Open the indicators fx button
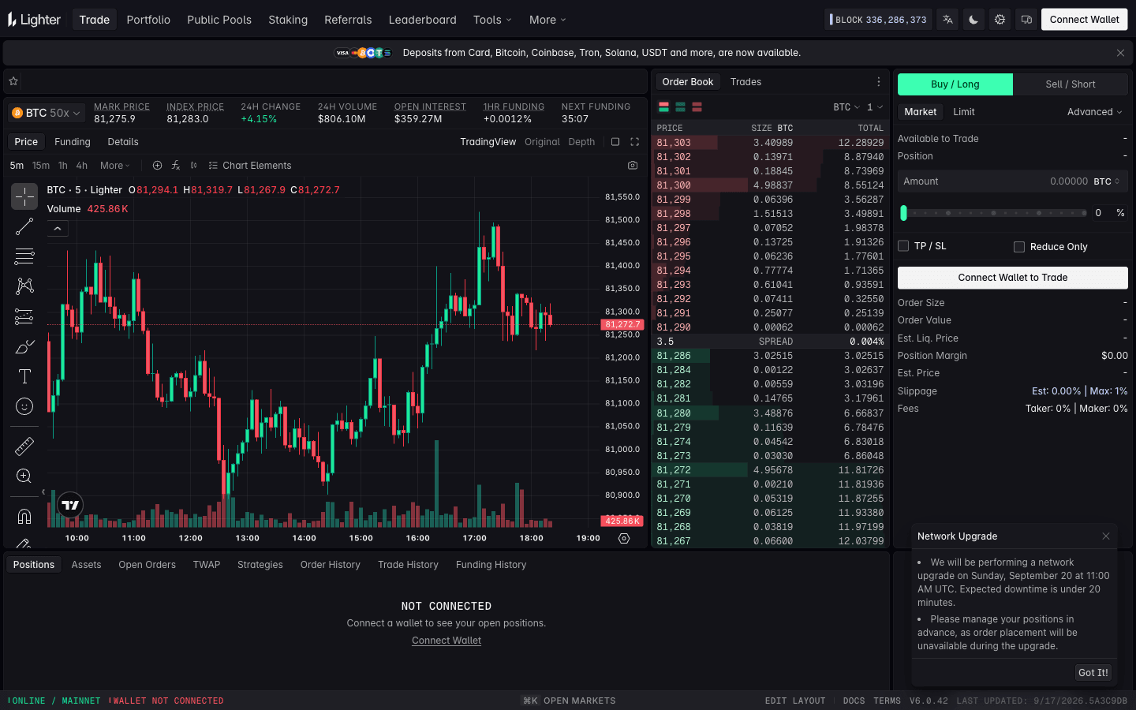The width and height of the screenshot is (1136, 710). (176, 166)
